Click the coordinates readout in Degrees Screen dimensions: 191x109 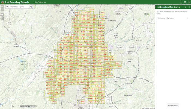29,107
